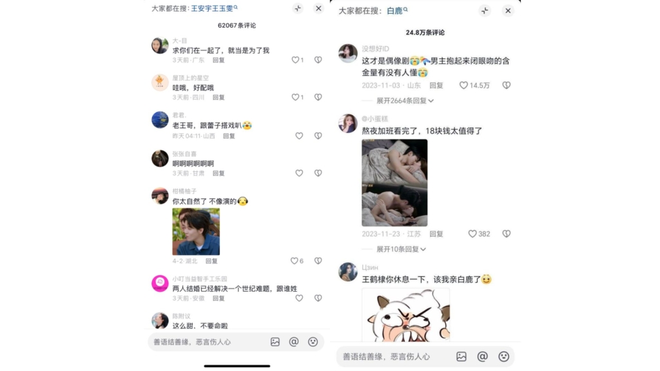Like the comment with 14.5万 likes
This screenshot has width=660, height=371.
463,86
